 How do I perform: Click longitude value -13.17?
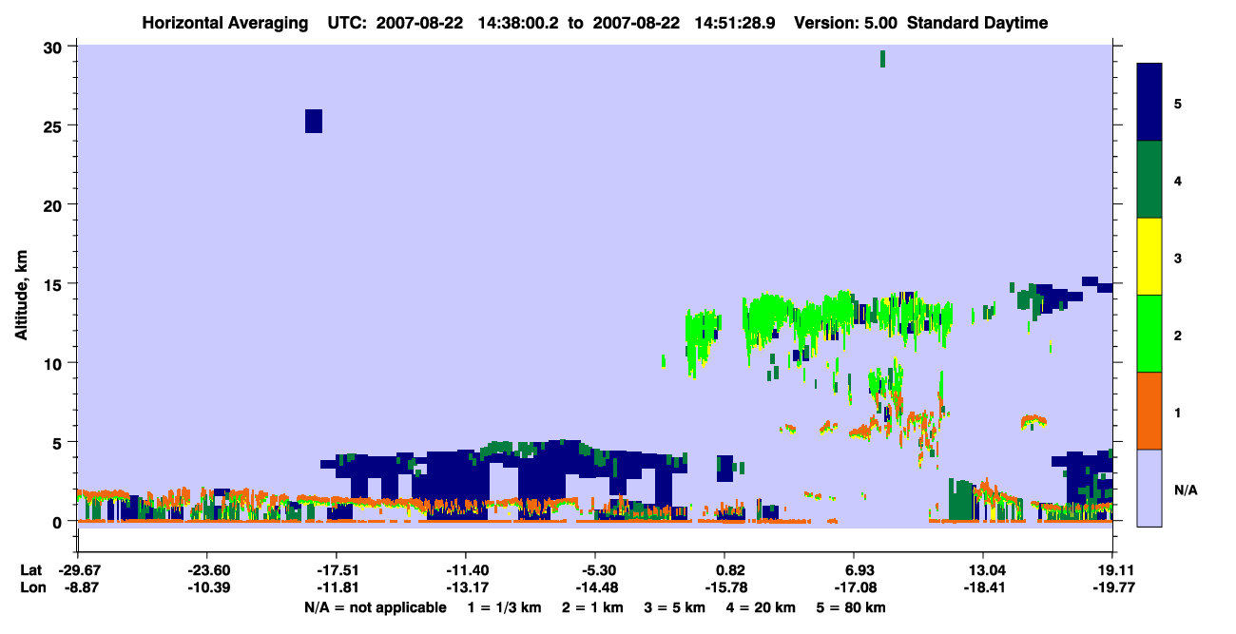(x=465, y=587)
